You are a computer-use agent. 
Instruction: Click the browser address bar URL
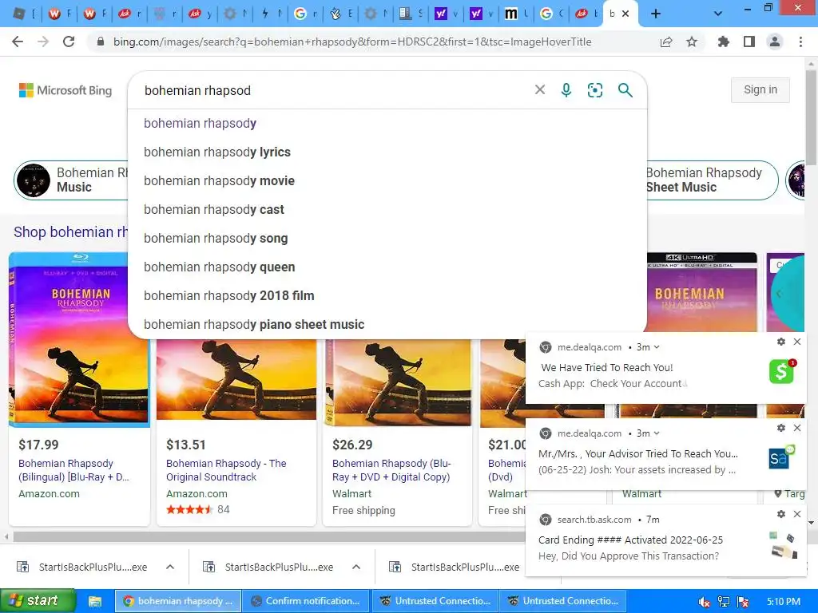352,42
